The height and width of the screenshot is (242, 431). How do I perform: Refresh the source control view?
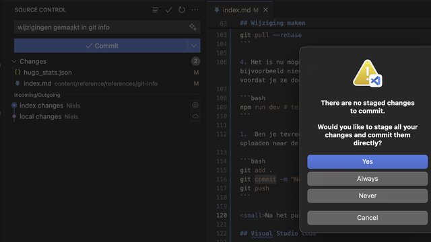[x=182, y=10]
